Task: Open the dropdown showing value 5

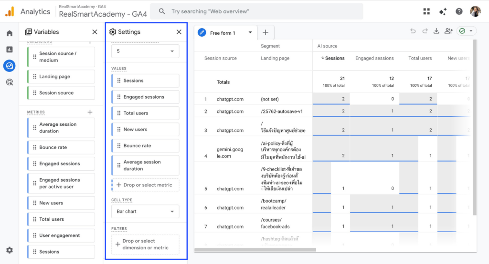Action: tap(145, 51)
